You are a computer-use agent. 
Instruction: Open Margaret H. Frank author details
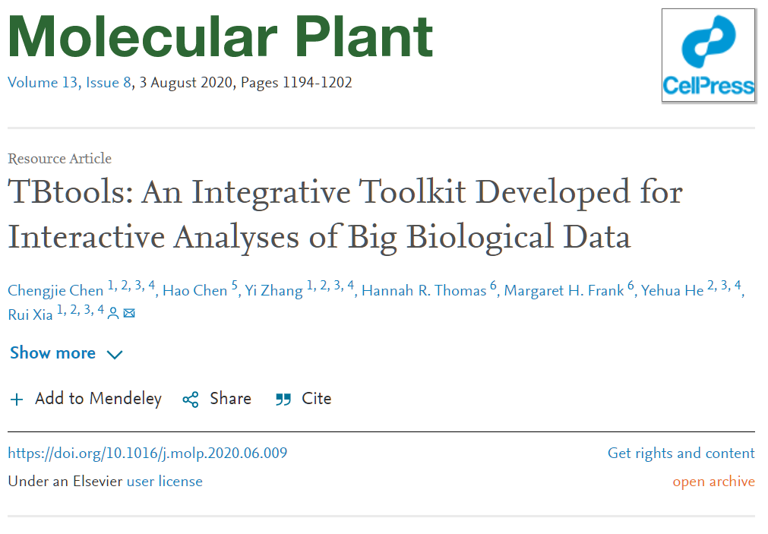[x=564, y=290]
